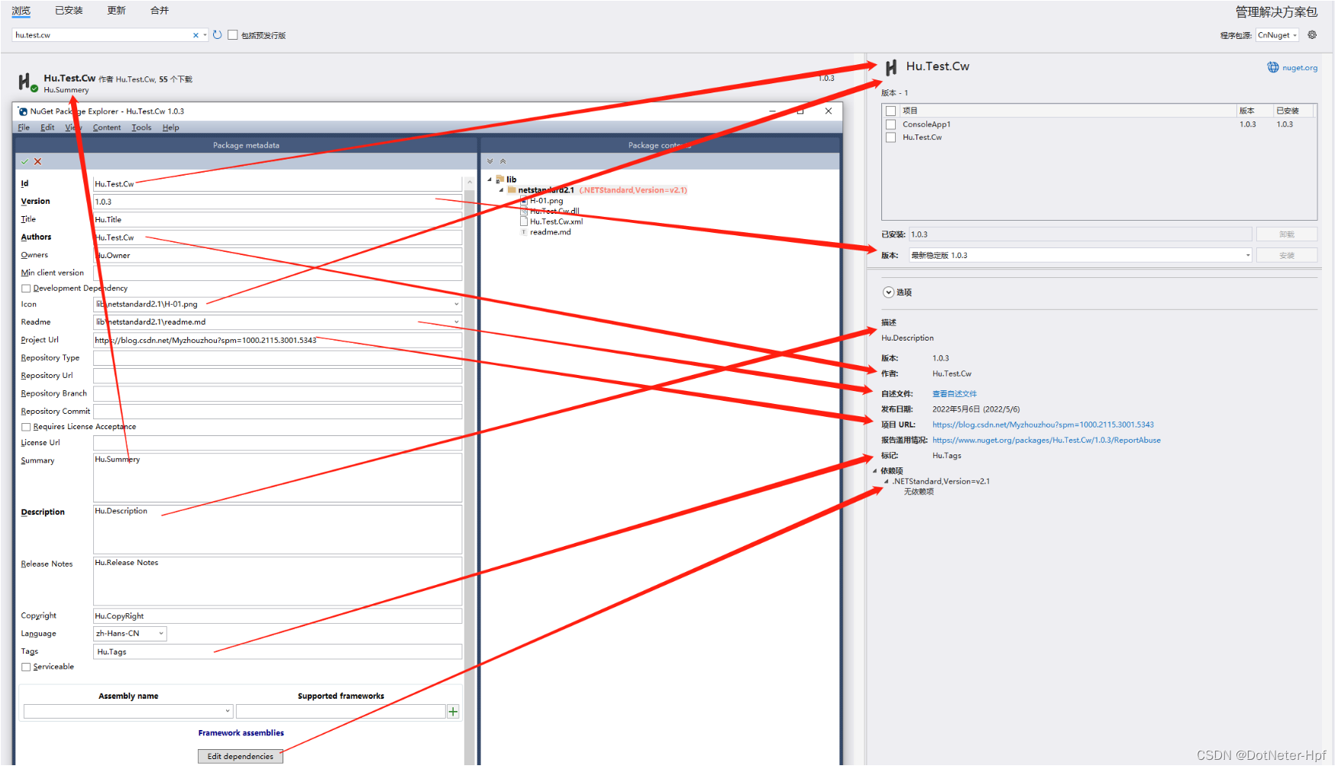Screen dimensions: 1338x769
Task: Check Development Dependency option
Action: click(26, 289)
